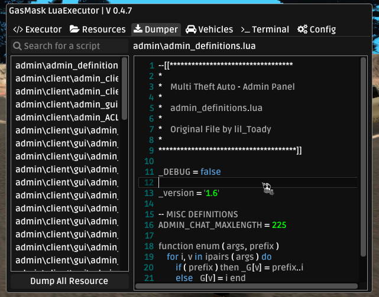Click the car icon beside Vehicles
Image resolution: width=379 pixels, height=297 pixels.
point(191,29)
